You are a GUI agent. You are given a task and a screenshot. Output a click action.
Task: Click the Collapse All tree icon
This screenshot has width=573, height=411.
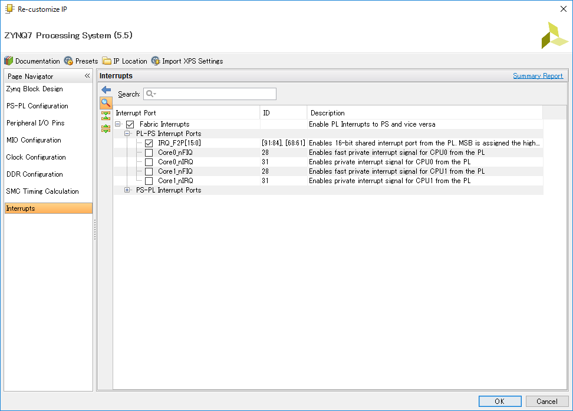[x=106, y=116]
